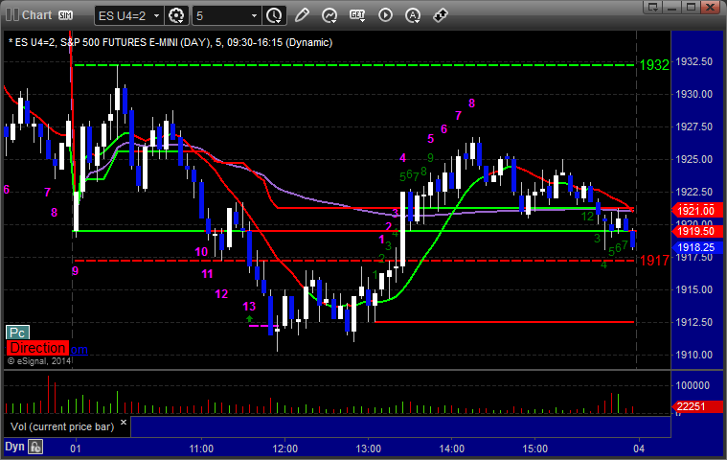This screenshot has width=727, height=460.
Task: Click the 12:00 time axis label
Action: point(284,448)
